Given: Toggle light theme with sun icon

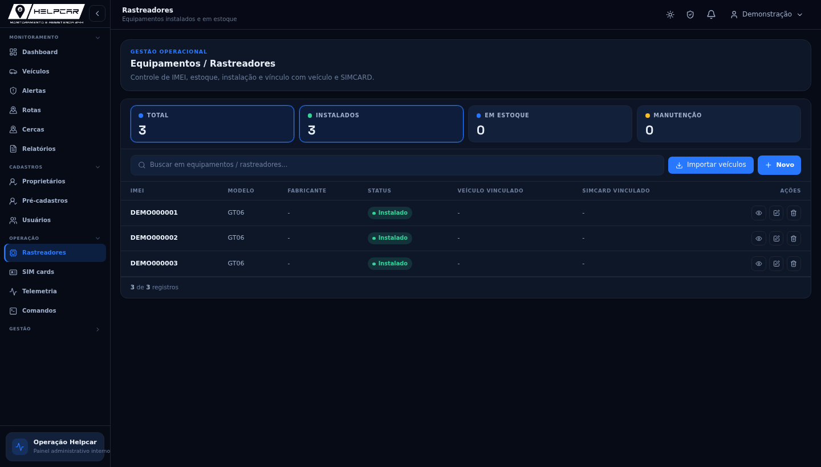Looking at the screenshot, I should point(670,14).
